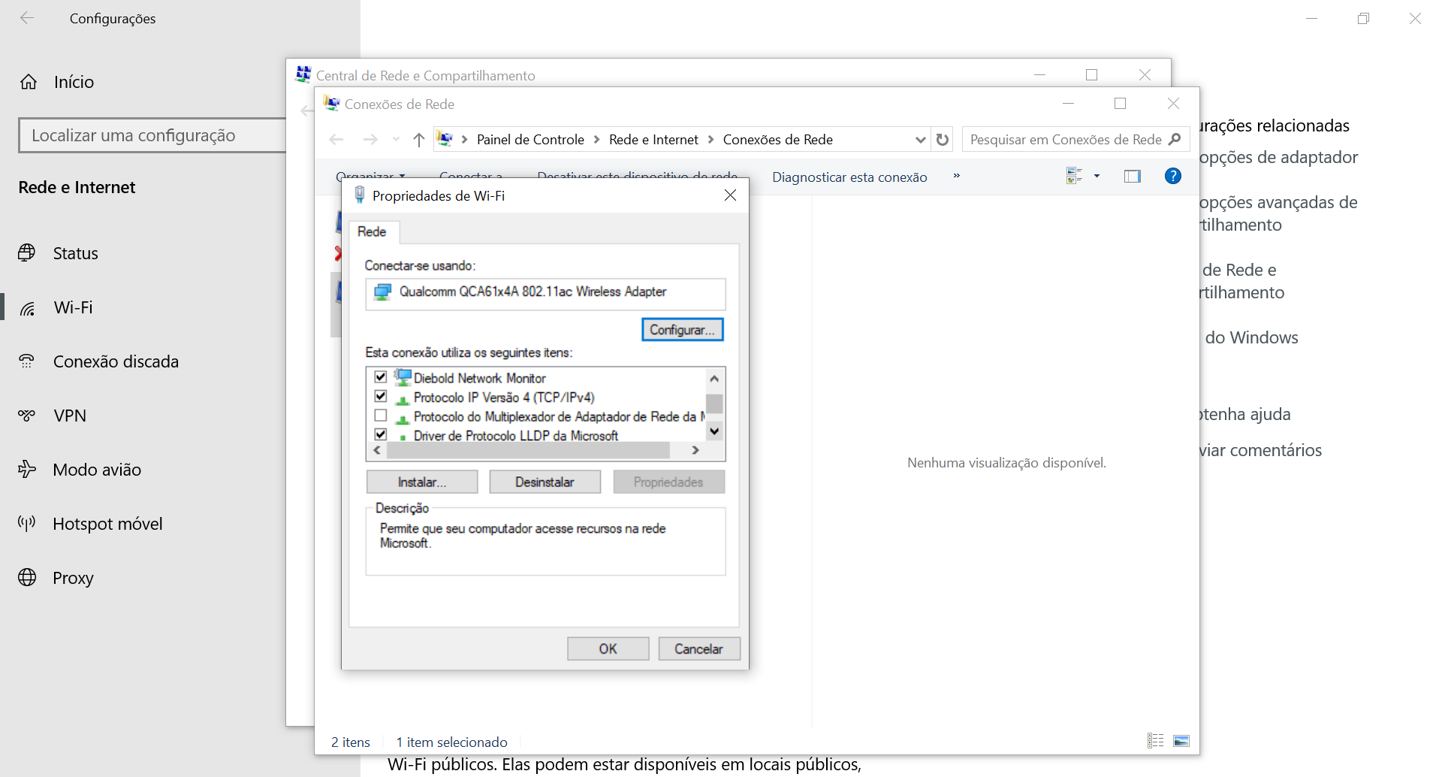Click the search magnifier icon

1175,139
